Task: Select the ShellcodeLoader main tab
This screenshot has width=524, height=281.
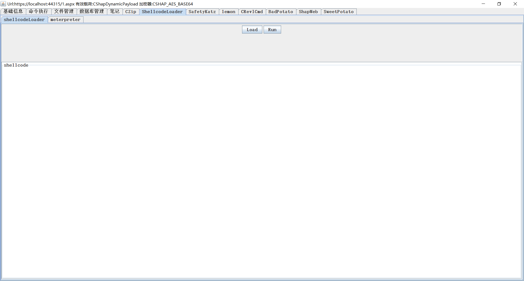Action: click(x=162, y=11)
